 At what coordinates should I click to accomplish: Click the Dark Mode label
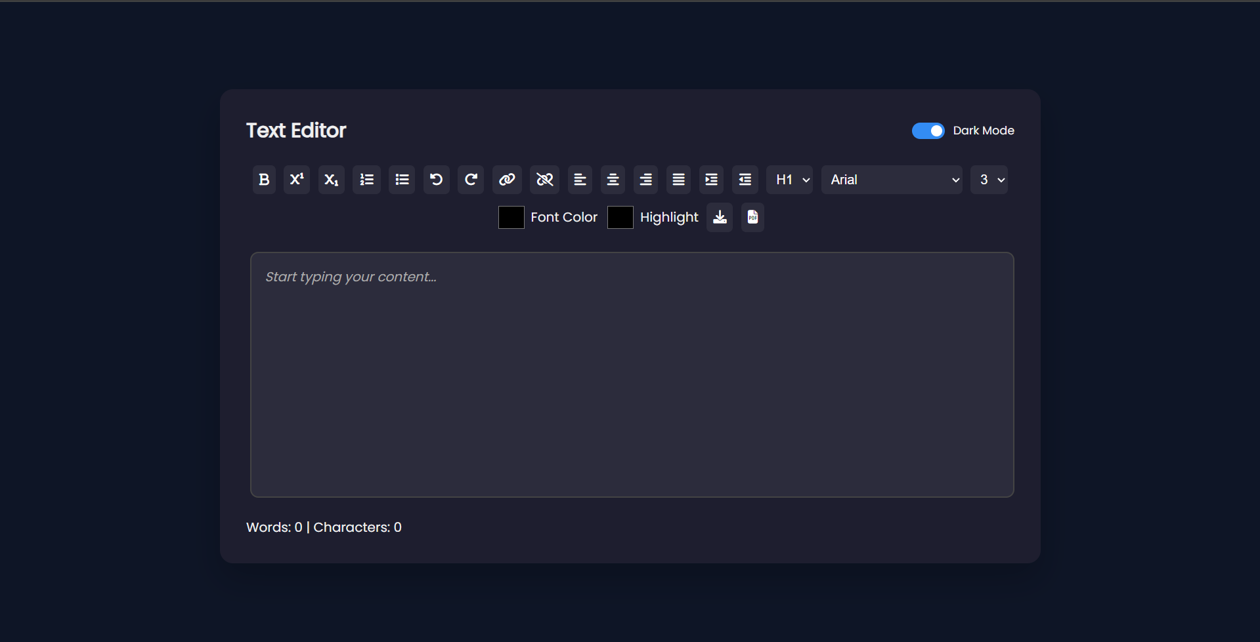click(x=984, y=130)
